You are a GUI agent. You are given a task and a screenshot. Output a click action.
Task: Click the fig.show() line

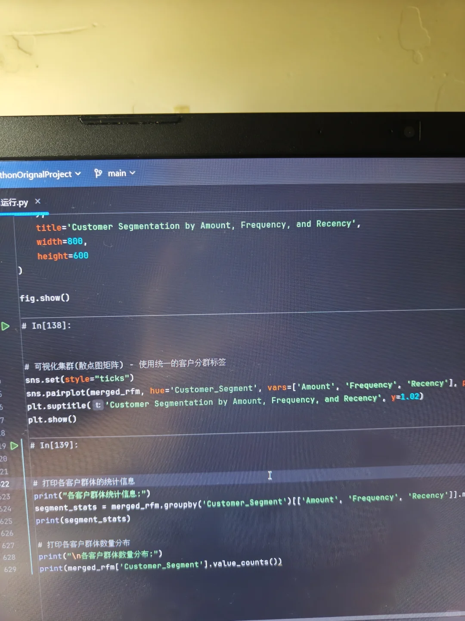[x=45, y=298]
